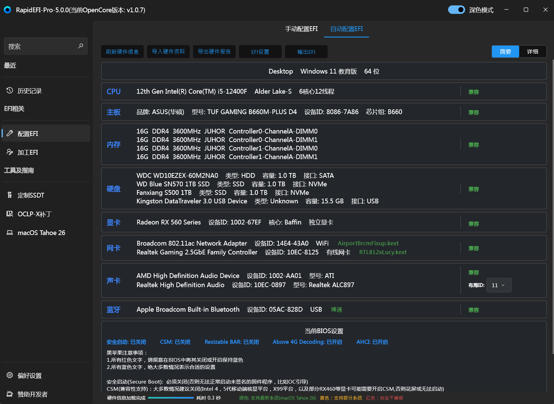Click the search magnifier icon
Viewport: 554px width, 404px height.
coord(80,46)
